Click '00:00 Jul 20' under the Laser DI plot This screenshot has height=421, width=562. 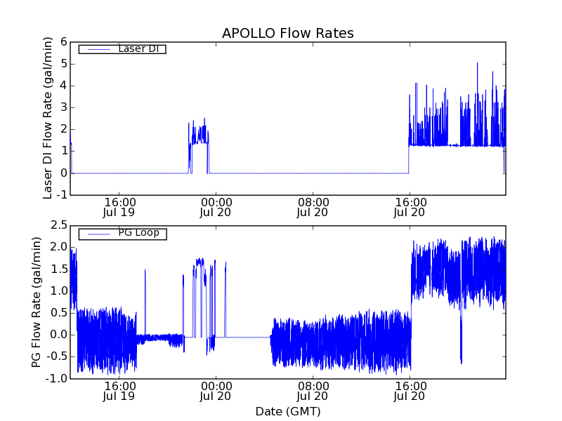pyautogui.click(x=216, y=207)
